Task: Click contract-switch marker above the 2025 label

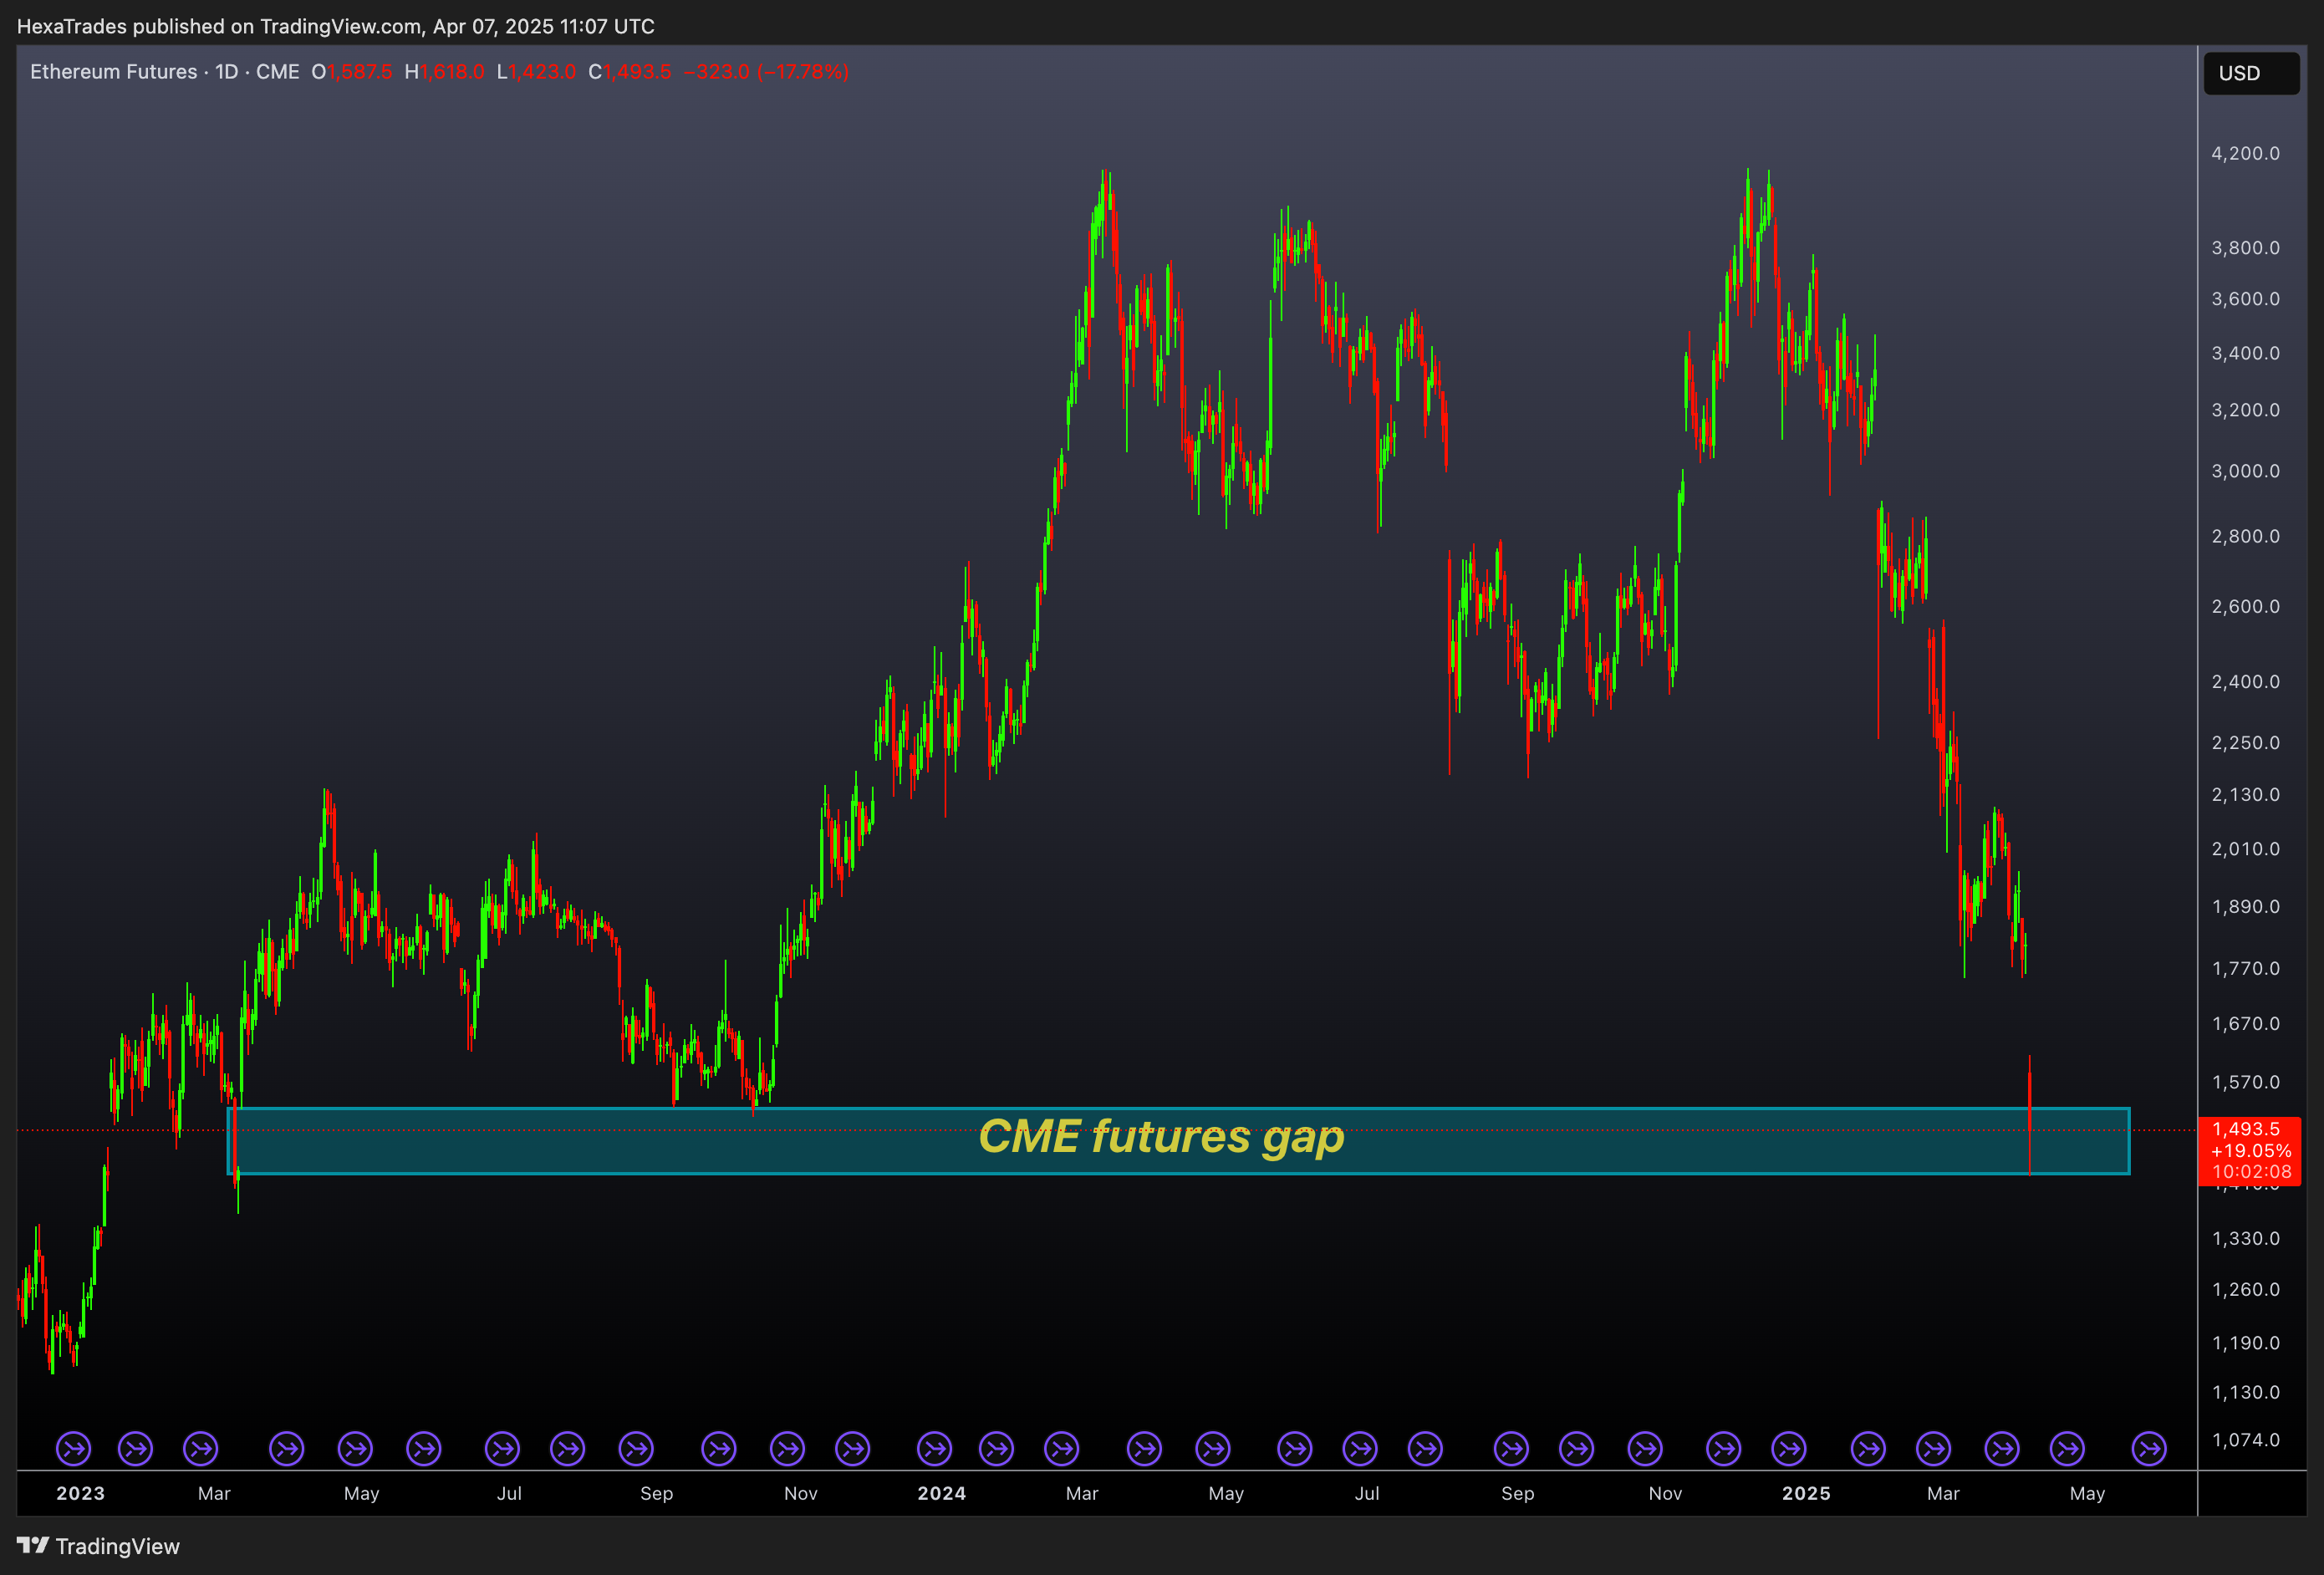Action: click(1789, 1448)
